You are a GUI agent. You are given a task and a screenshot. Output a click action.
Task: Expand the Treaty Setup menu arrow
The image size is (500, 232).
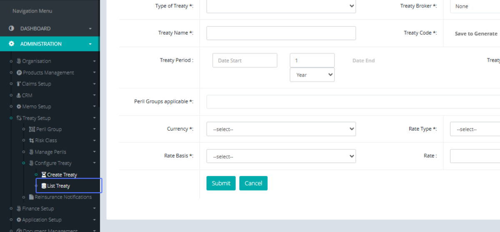95,118
